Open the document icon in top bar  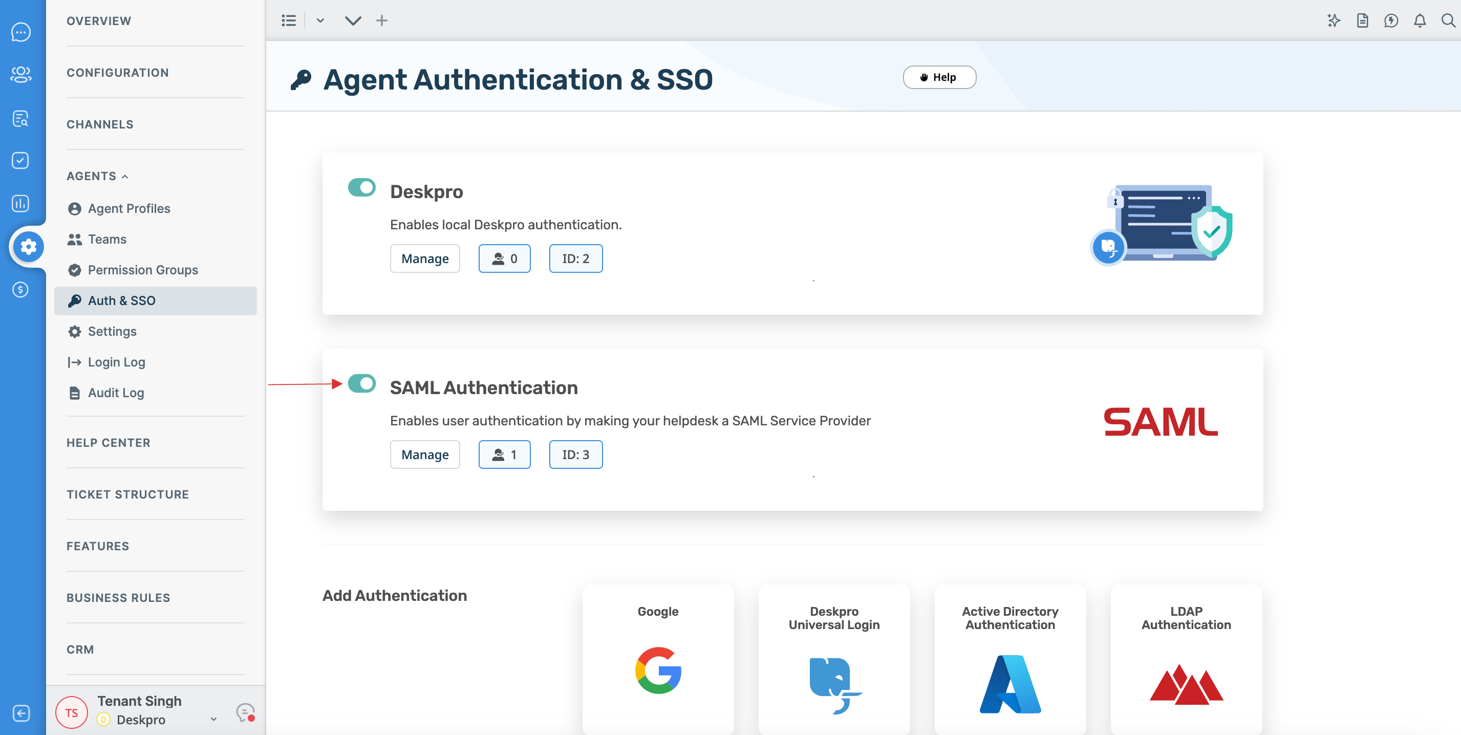coord(1362,21)
